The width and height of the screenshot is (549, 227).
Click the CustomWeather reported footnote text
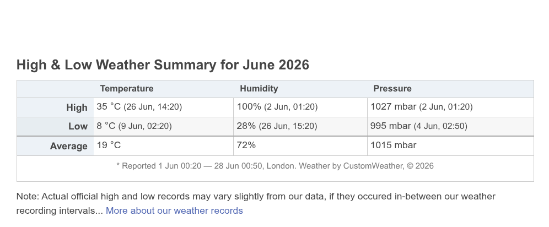275,166
